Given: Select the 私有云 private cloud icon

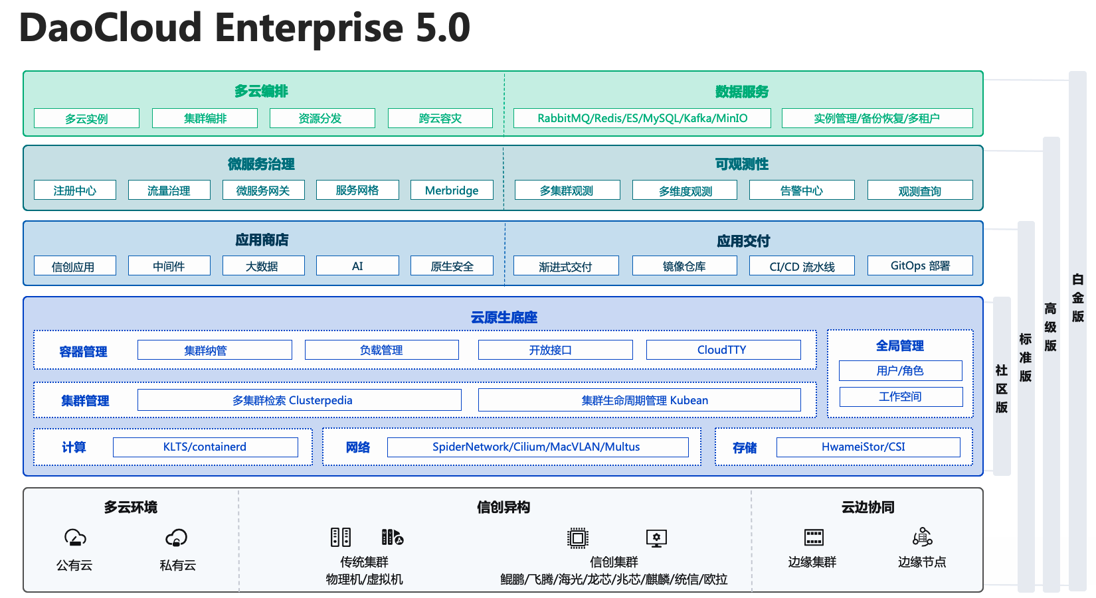Looking at the screenshot, I should [x=176, y=537].
